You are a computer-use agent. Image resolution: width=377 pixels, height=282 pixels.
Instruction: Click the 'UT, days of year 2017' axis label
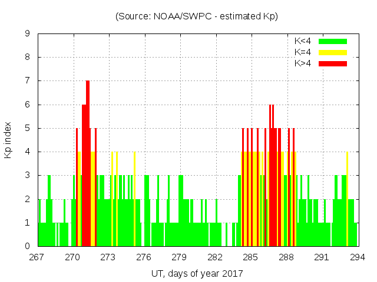(x=197, y=273)
